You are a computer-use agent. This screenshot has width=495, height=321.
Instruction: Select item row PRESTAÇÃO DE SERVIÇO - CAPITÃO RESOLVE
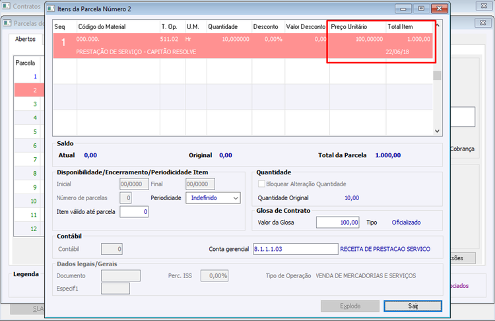(243, 46)
